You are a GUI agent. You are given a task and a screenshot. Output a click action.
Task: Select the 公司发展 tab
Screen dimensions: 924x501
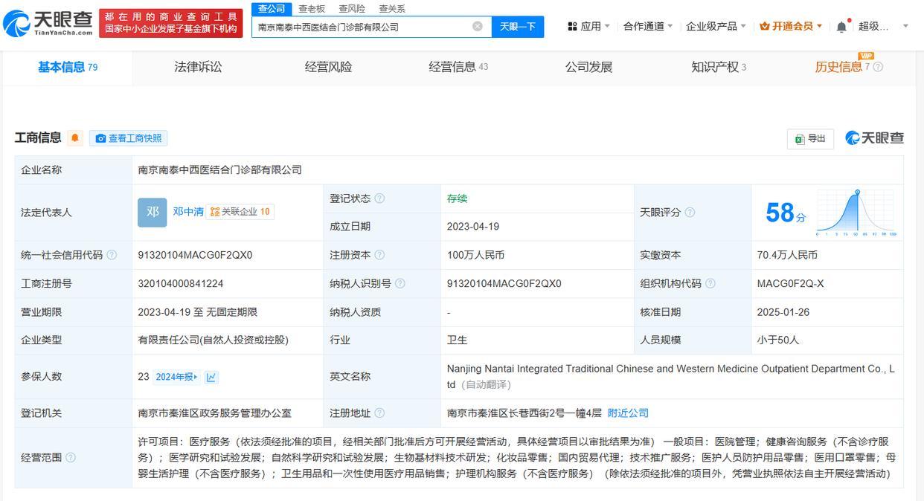pos(588,67)
